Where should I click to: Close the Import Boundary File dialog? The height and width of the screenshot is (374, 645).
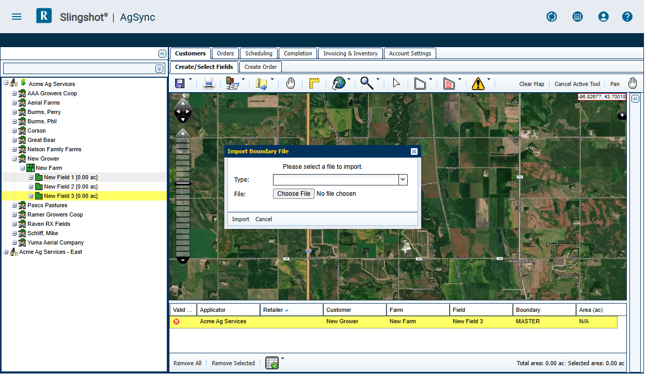tap(414, 151)
